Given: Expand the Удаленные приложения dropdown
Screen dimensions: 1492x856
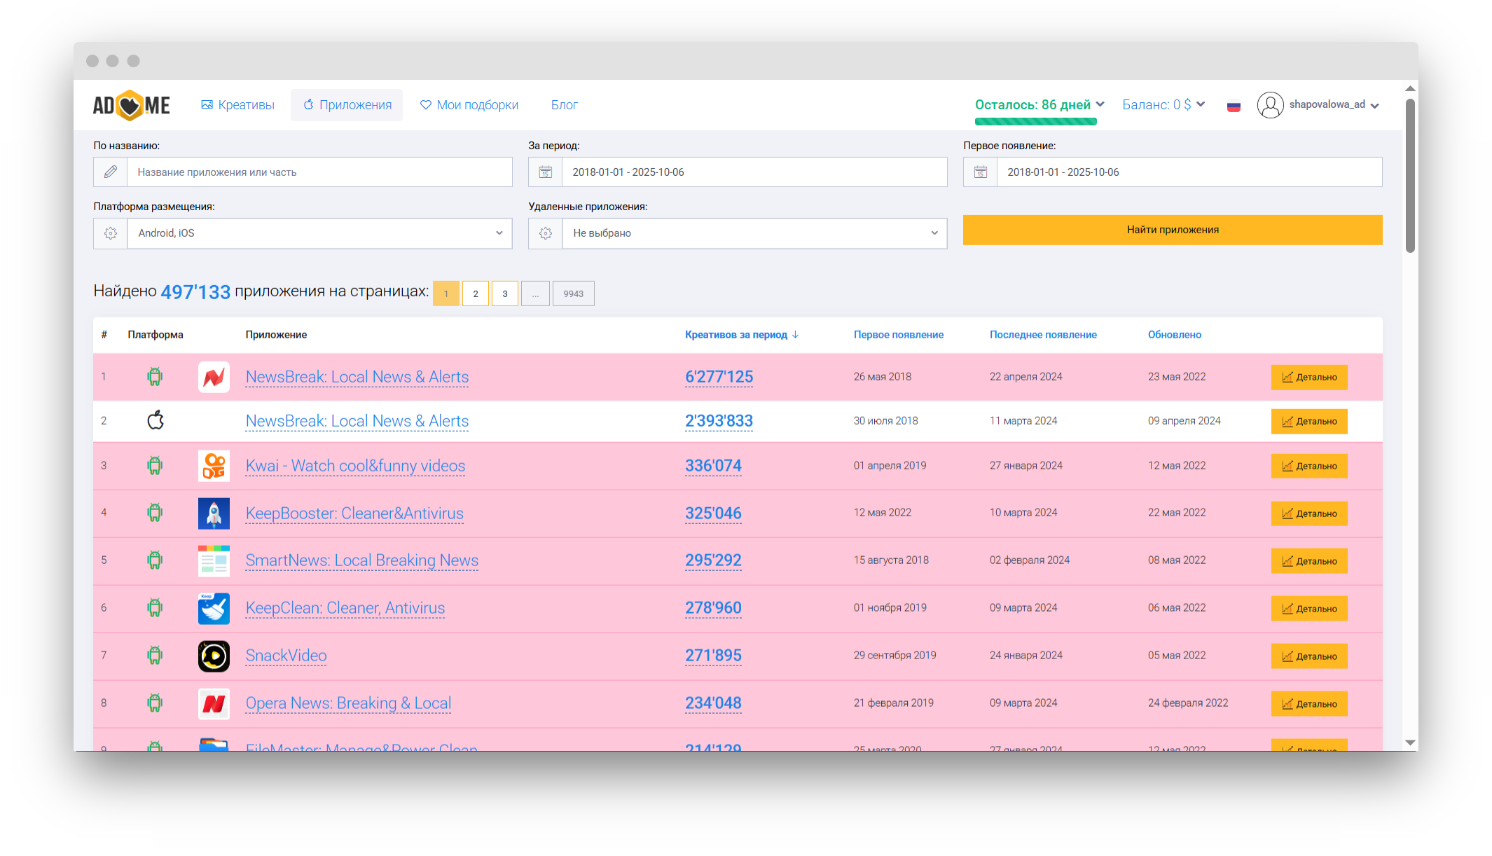Looking at the screenshot, I should (x=754, y=233).
